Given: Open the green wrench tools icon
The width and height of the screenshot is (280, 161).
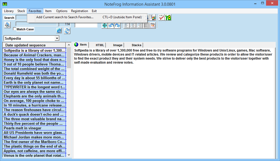Looking at the screenshot, I should coord(168,17).
